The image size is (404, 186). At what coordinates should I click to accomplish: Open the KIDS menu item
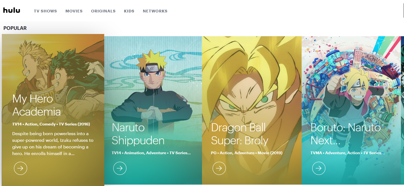129,11
